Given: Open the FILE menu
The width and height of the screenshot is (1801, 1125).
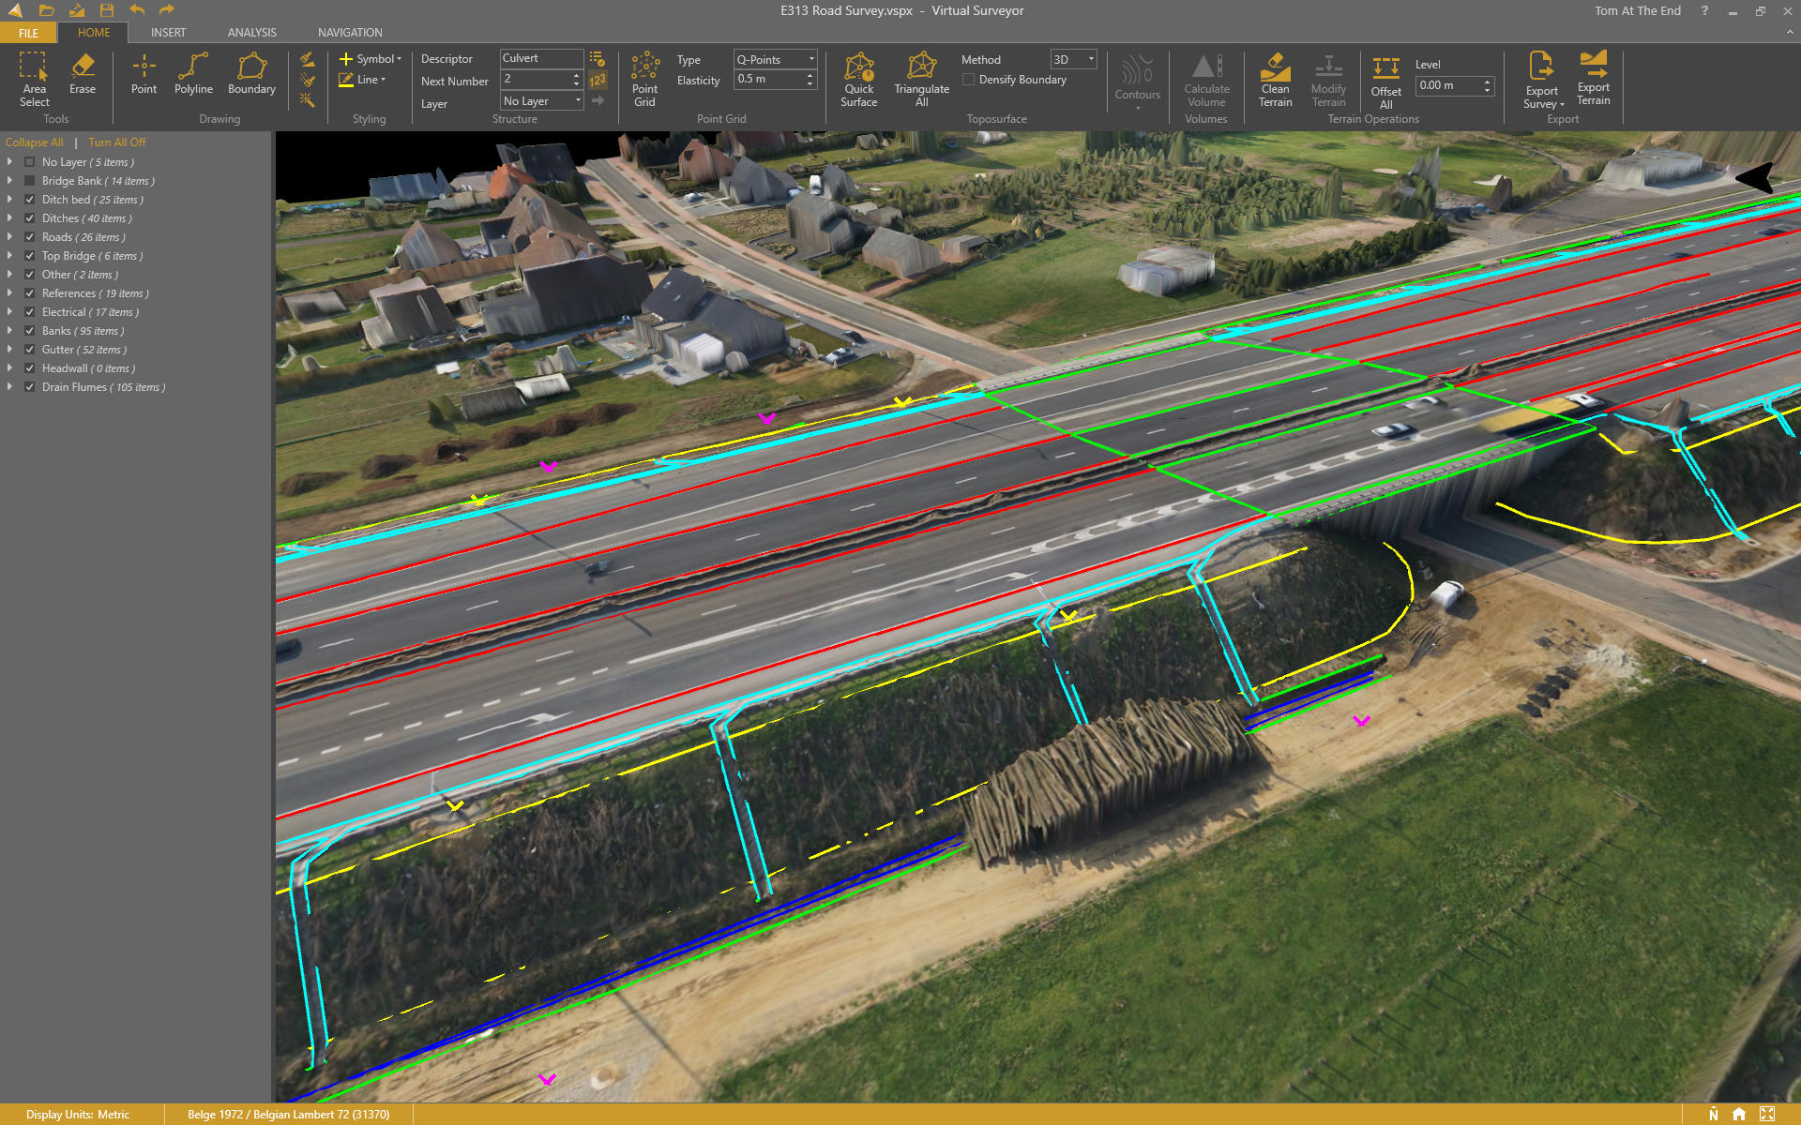Looking at the screenshot, I should tap(28, 32).
